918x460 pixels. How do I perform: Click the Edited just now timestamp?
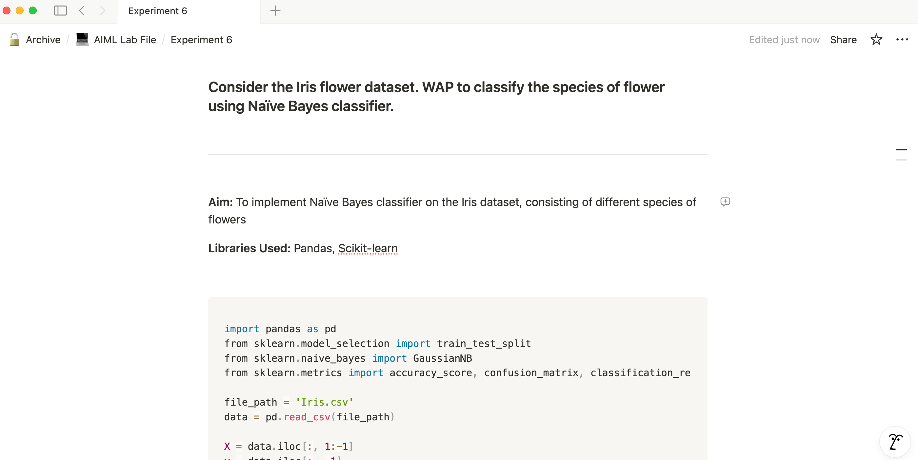pos(784,40)
